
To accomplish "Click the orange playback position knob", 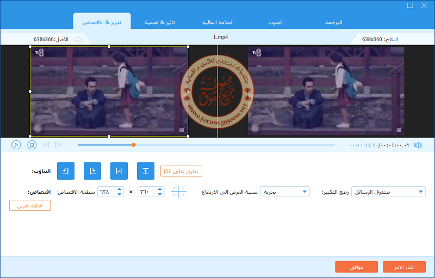I will (133, 145).
